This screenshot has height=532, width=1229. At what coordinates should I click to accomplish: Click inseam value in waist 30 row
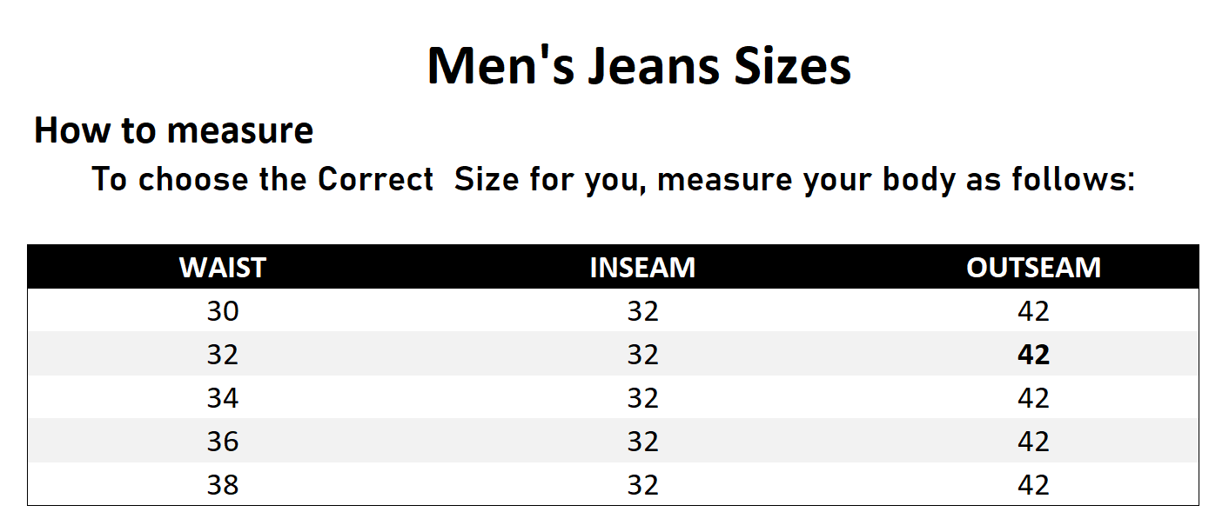642,311
